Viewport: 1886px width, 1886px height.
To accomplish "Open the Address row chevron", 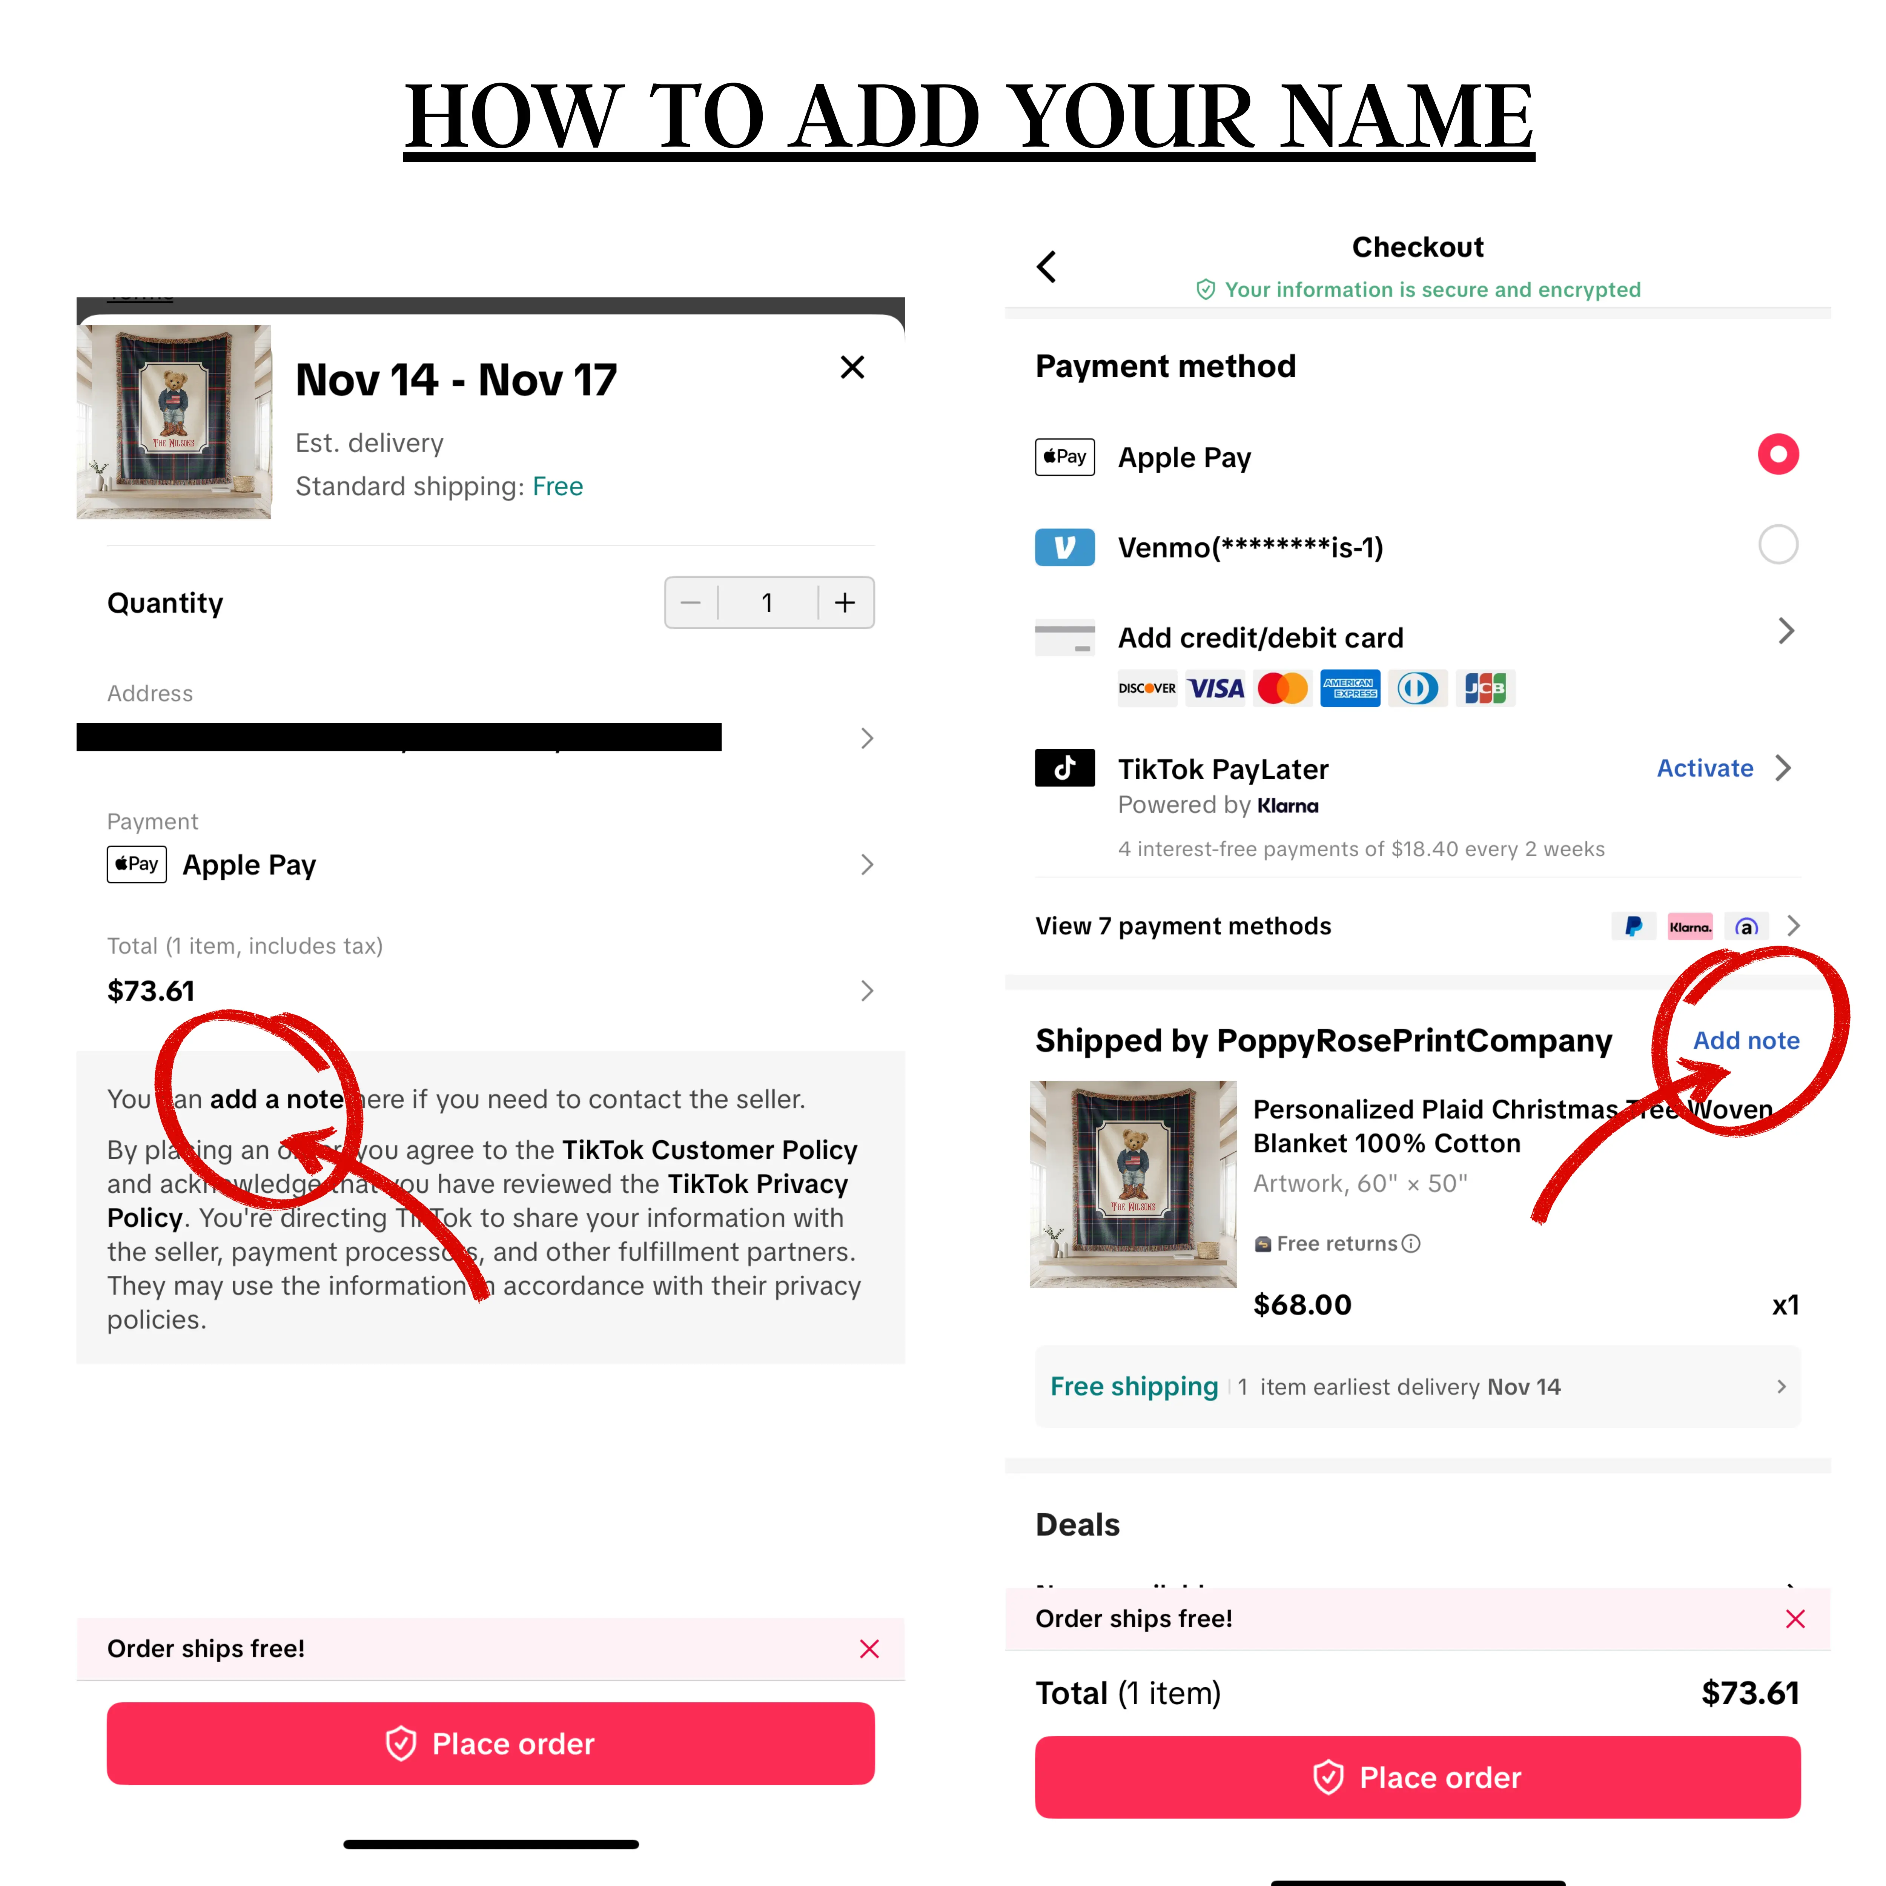I will [866, 738].
